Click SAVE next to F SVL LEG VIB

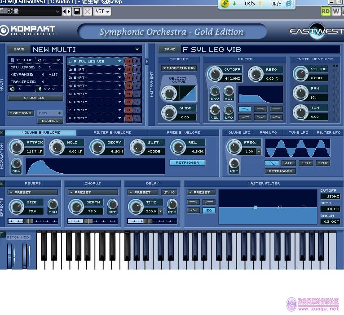coord(169,49)
